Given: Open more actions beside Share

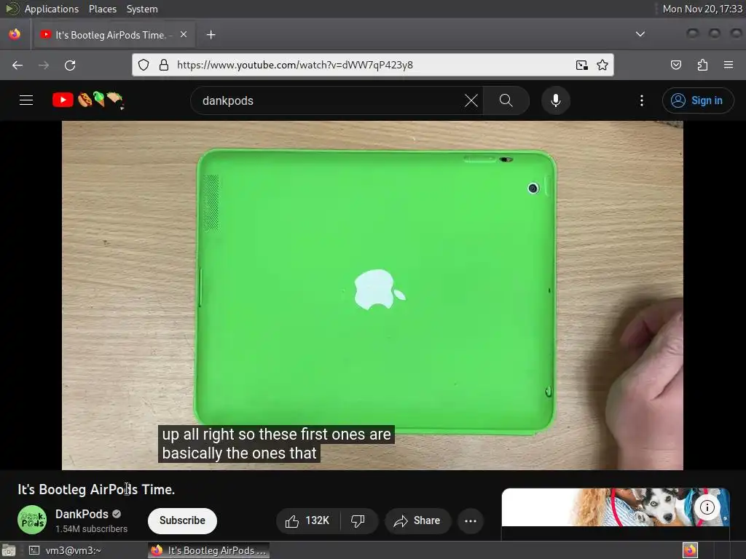Looking at the screenshot, I should pos(471,521).
